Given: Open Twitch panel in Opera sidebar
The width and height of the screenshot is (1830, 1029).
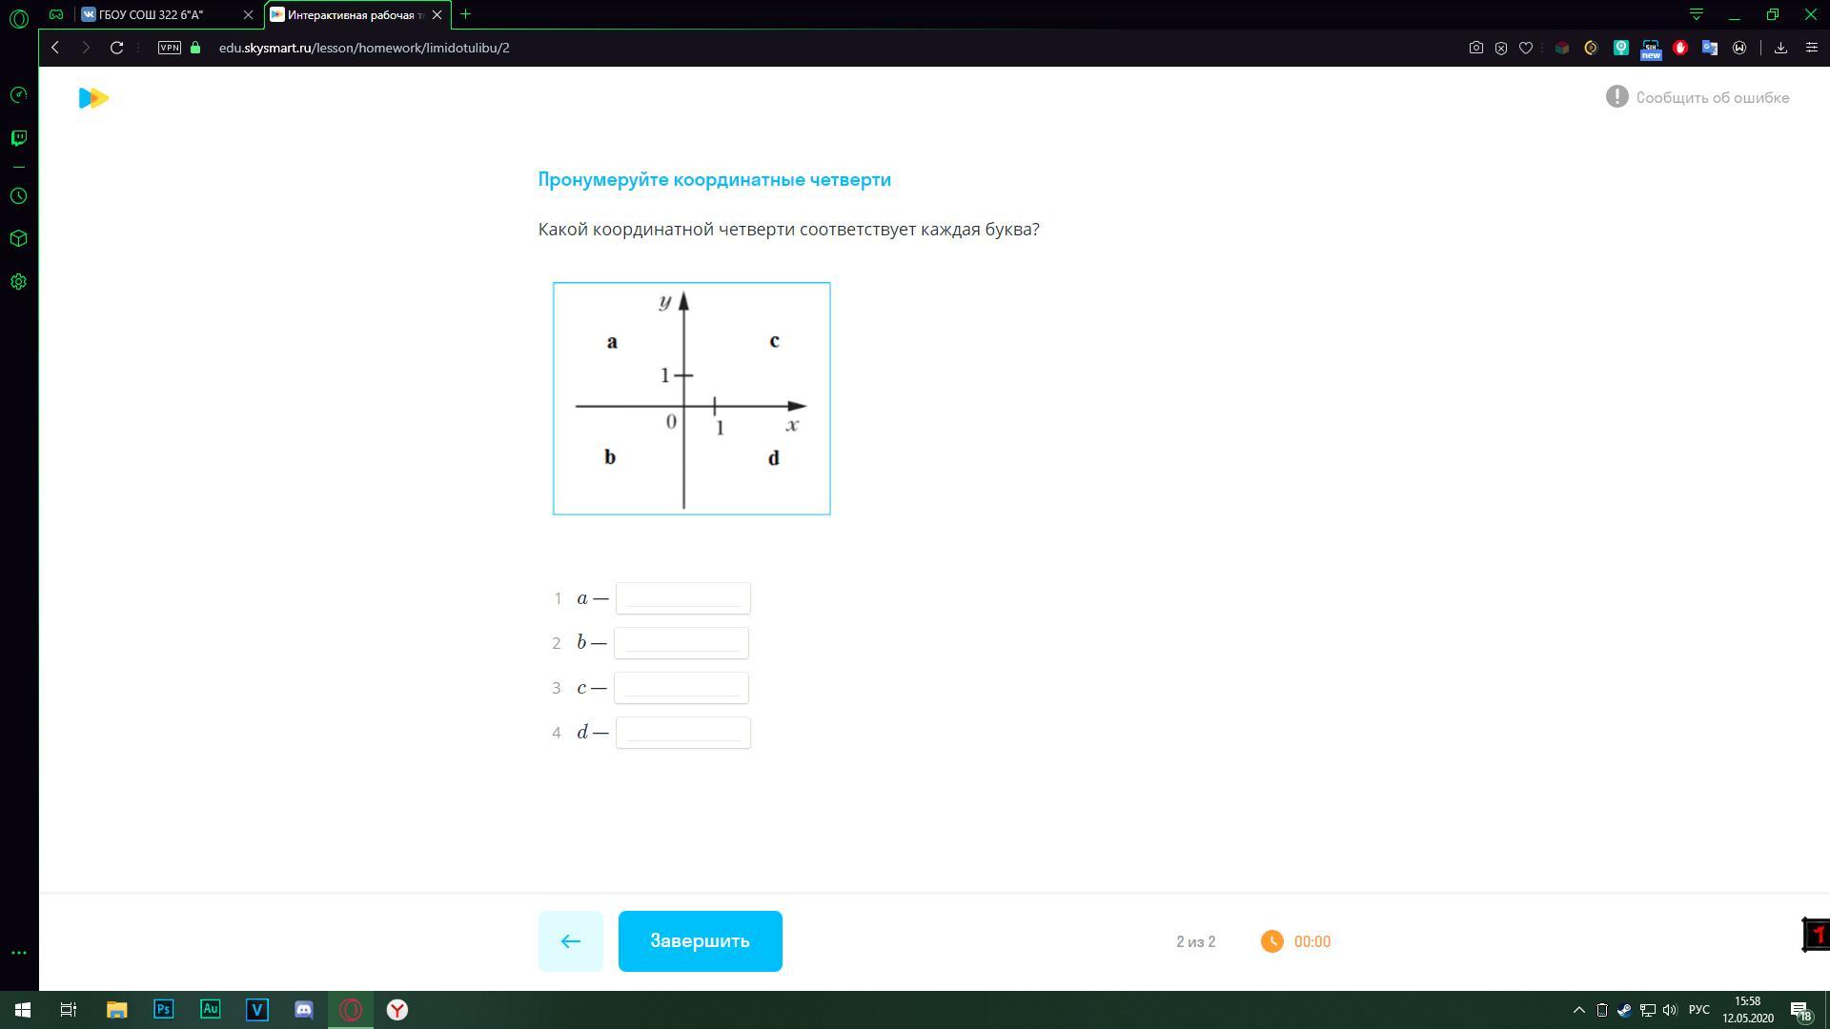Looking at the screenshot, I should point(18,138).
